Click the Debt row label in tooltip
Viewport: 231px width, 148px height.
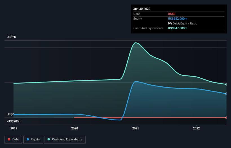tap(136, 14)
